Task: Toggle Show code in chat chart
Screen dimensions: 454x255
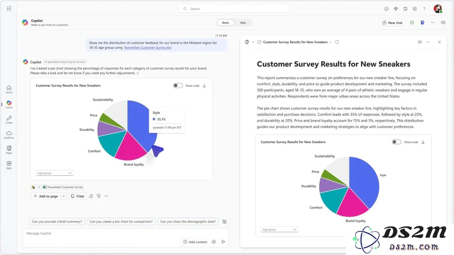Action: pos(178,86)
